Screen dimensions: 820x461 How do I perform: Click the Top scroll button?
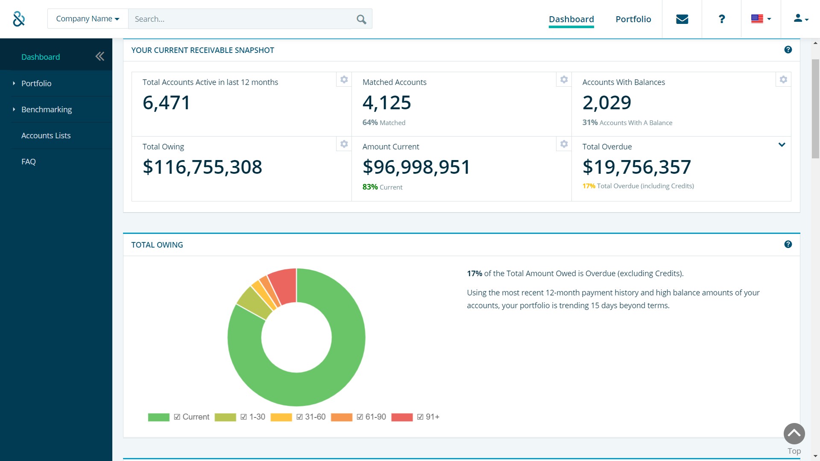(794, 434)
